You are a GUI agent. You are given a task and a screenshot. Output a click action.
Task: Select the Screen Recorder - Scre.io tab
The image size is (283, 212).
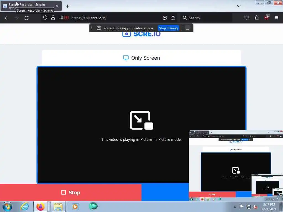(31, 6)
